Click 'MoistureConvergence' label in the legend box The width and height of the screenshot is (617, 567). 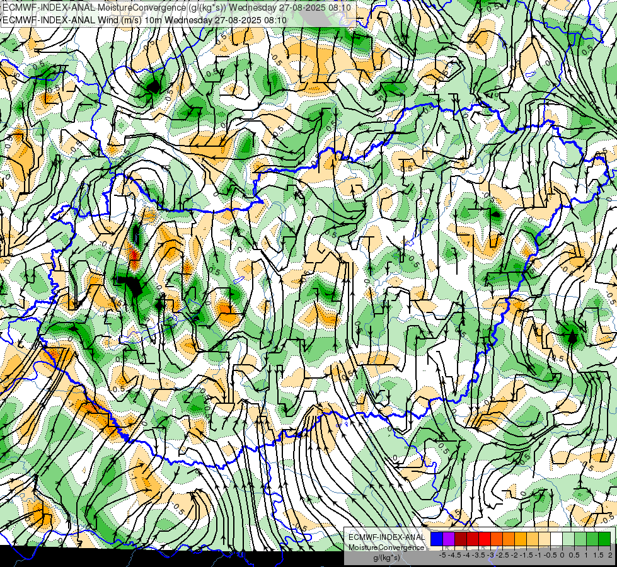(x=386, y=547)
